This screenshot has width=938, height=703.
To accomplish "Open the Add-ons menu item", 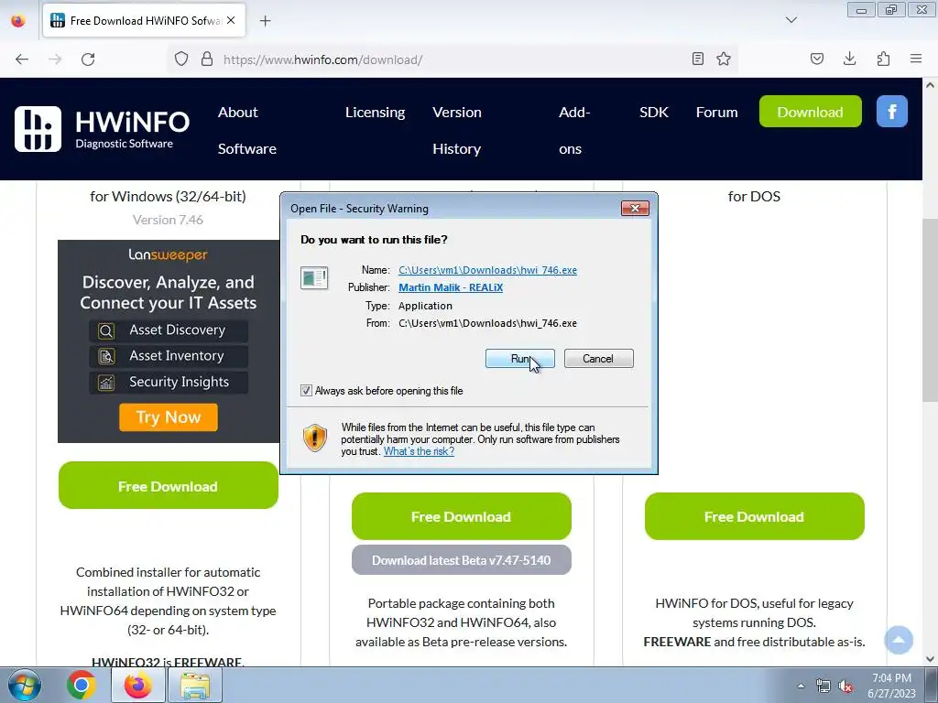I will 574,130.
